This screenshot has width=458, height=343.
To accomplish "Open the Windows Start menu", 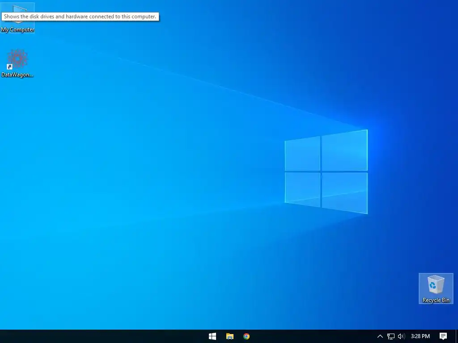I will [212, 336].
